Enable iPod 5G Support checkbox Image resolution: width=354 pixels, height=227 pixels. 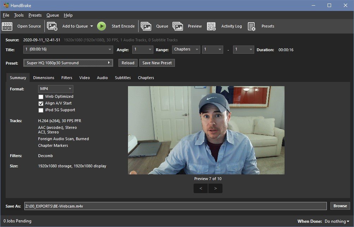click(x=41, y=110)
